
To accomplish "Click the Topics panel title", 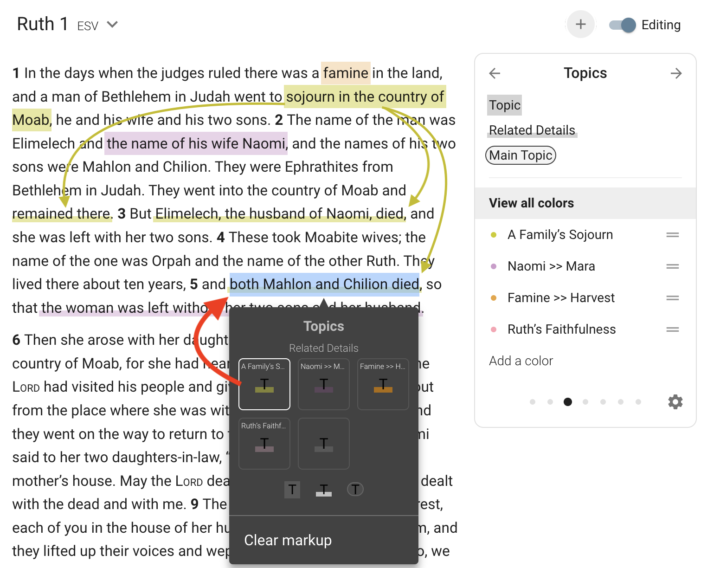I will (x=585, y=73).
